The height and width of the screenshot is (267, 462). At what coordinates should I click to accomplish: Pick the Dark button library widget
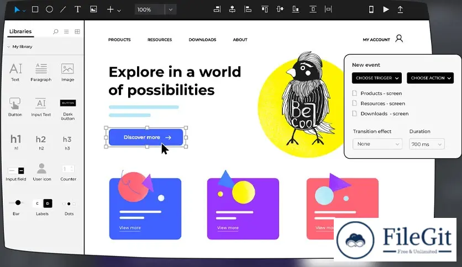[68, 110]
